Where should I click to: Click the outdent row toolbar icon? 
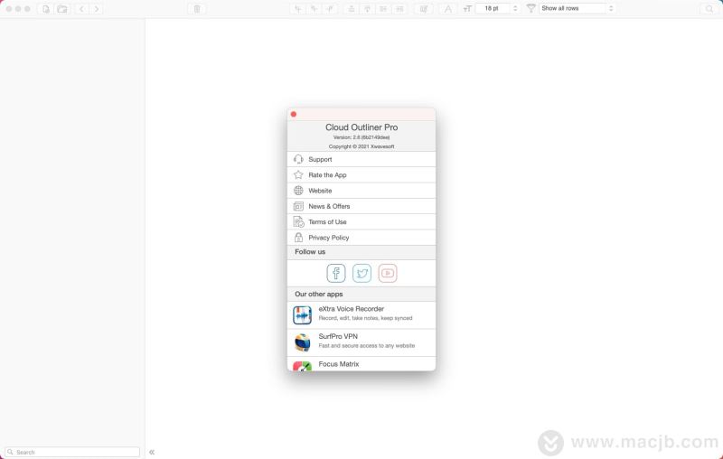pos(382,9)
